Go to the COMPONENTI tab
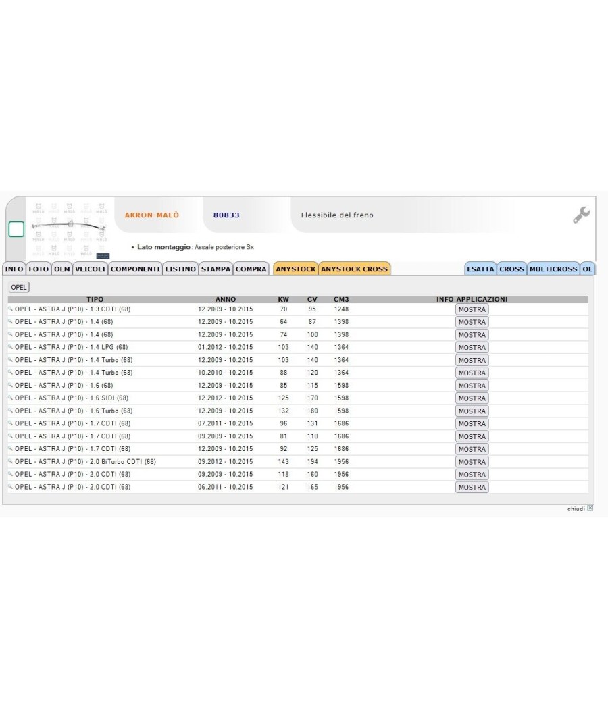 tap(135, 269)
